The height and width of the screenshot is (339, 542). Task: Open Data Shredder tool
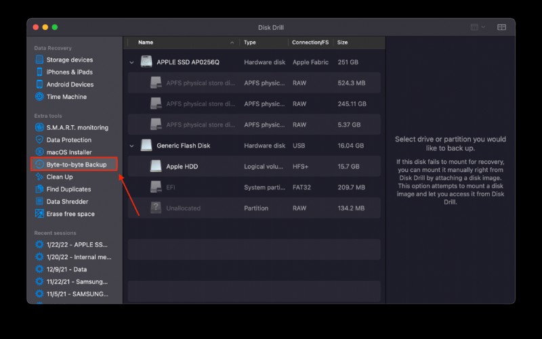62,202
